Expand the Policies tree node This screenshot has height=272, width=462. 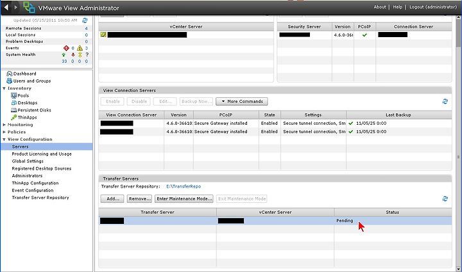[x=4, y=132]
